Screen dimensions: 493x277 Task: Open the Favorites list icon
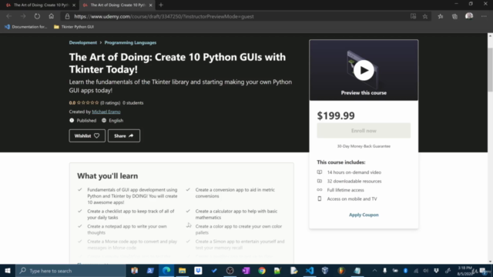441,16
